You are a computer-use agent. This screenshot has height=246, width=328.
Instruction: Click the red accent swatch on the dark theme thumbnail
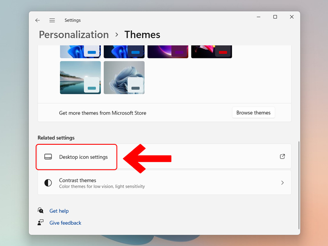coord(223,52)
